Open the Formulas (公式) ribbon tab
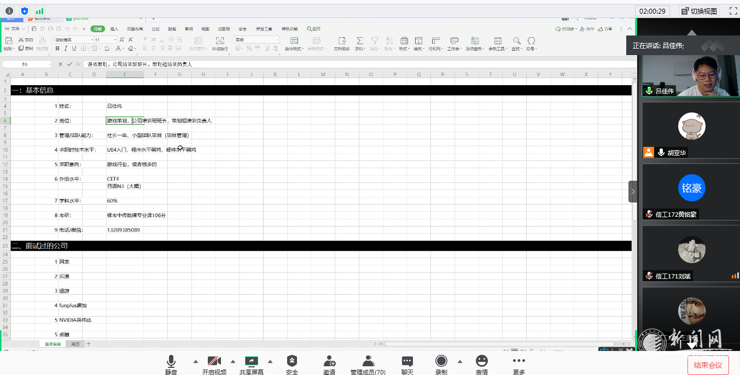The height and width of the screenshot is (375, 740). pos(155,29)
